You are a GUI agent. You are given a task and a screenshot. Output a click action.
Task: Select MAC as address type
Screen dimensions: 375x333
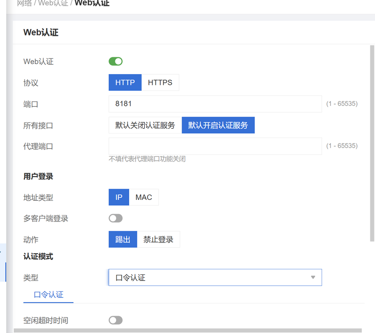[144, 197]
